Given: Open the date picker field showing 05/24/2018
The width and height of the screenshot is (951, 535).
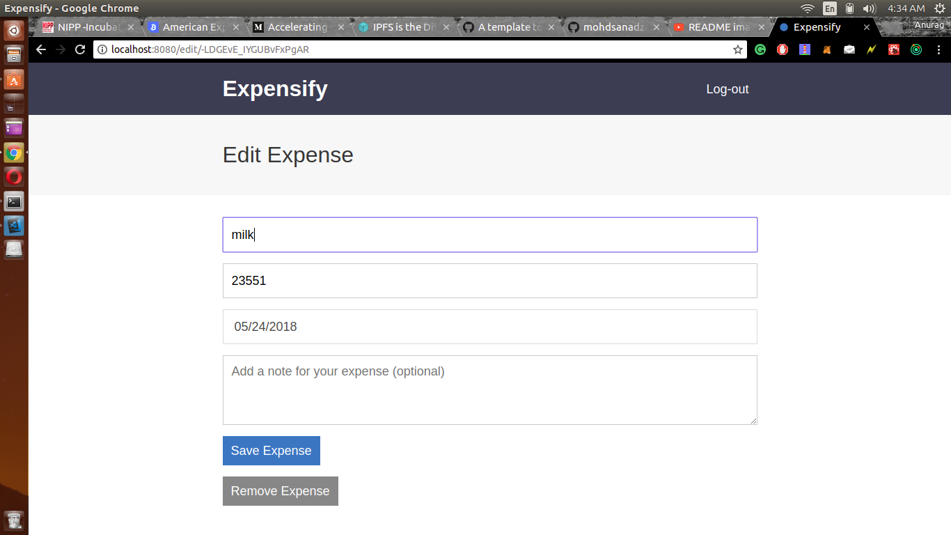Looking at the screenshot, I should [489, 327].
